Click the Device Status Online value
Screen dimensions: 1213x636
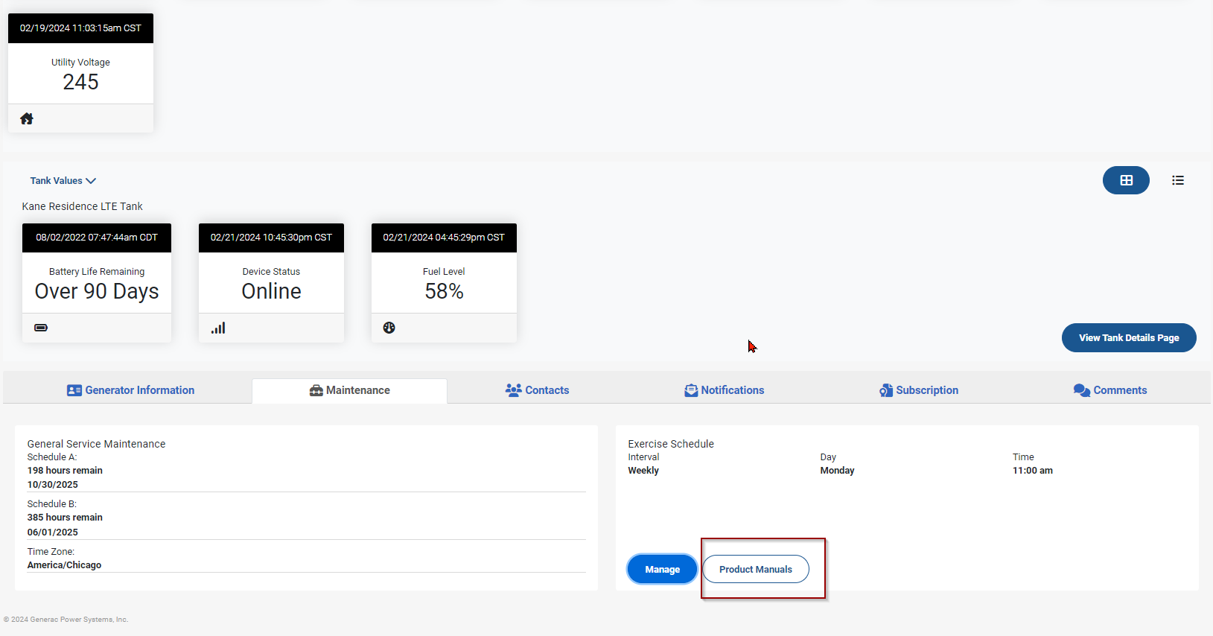[x=271, y=291]
